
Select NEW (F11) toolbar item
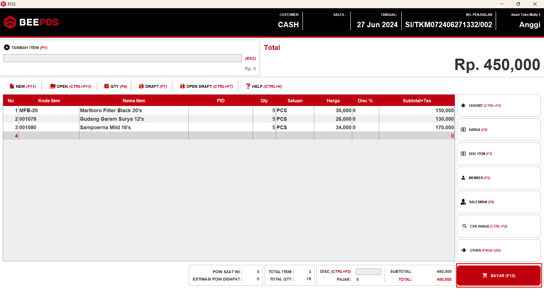coord(23,86)
